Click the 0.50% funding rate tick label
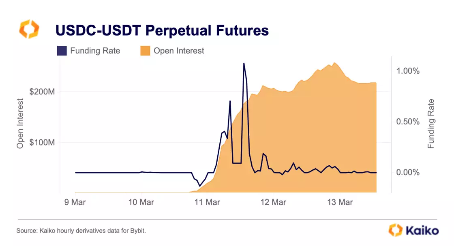454x246 pixels. coord(408,122)
